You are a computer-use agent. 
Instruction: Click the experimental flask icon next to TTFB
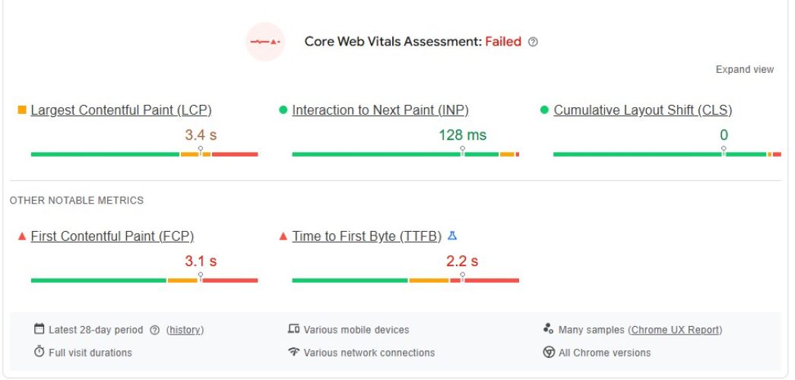coord(452,236)
